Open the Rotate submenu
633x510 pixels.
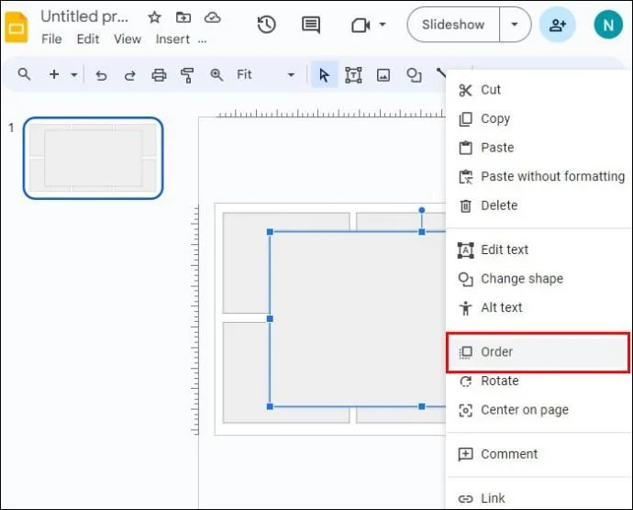tap(539, 381)
